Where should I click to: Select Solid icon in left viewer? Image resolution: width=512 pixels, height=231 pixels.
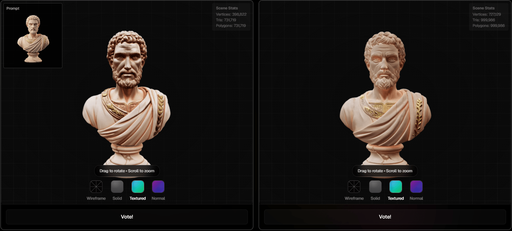[x=117, y=187]
